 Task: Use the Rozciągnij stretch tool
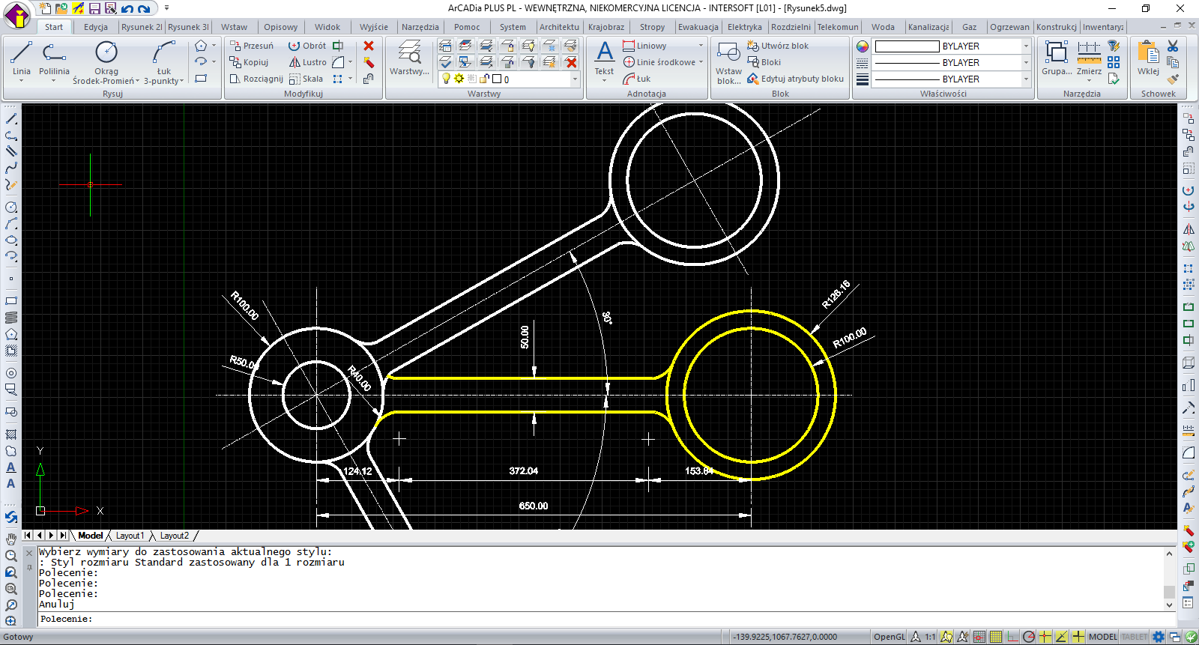tap(256, 79)
